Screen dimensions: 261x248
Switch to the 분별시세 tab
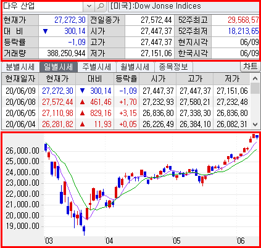click(20, 67)
